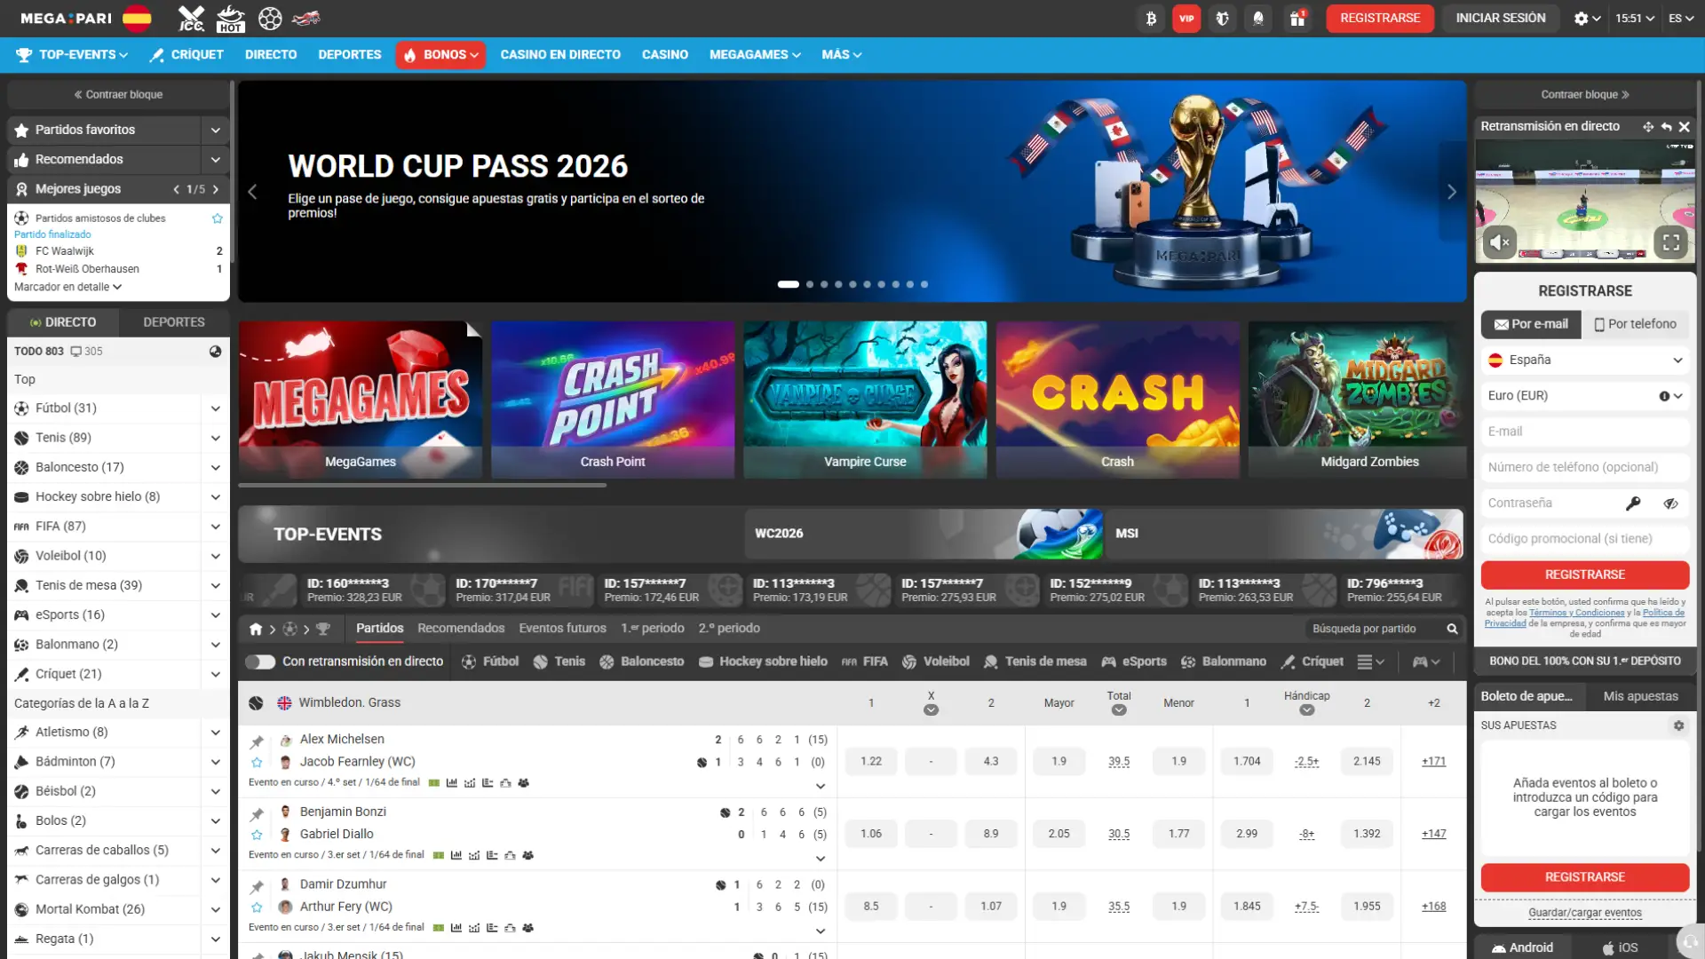This screenshot has height=959, width=1705.
Task: Open the BONOS menu
Action: pyautogui.click(x=440, y=55)
